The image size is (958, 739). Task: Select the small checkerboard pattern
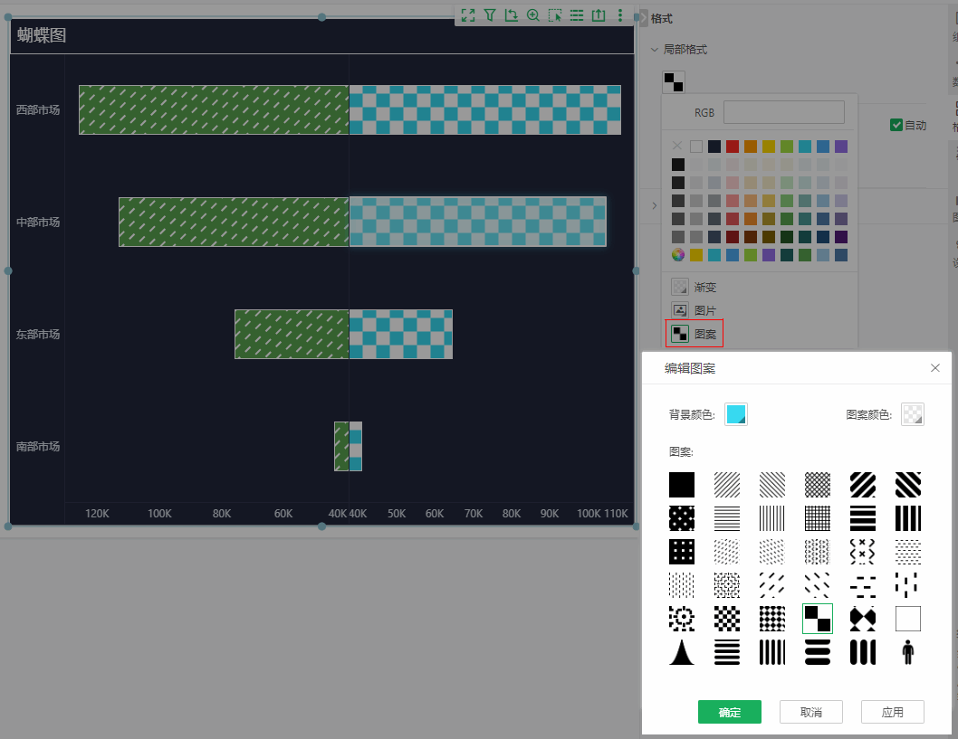tap(727, 619)
